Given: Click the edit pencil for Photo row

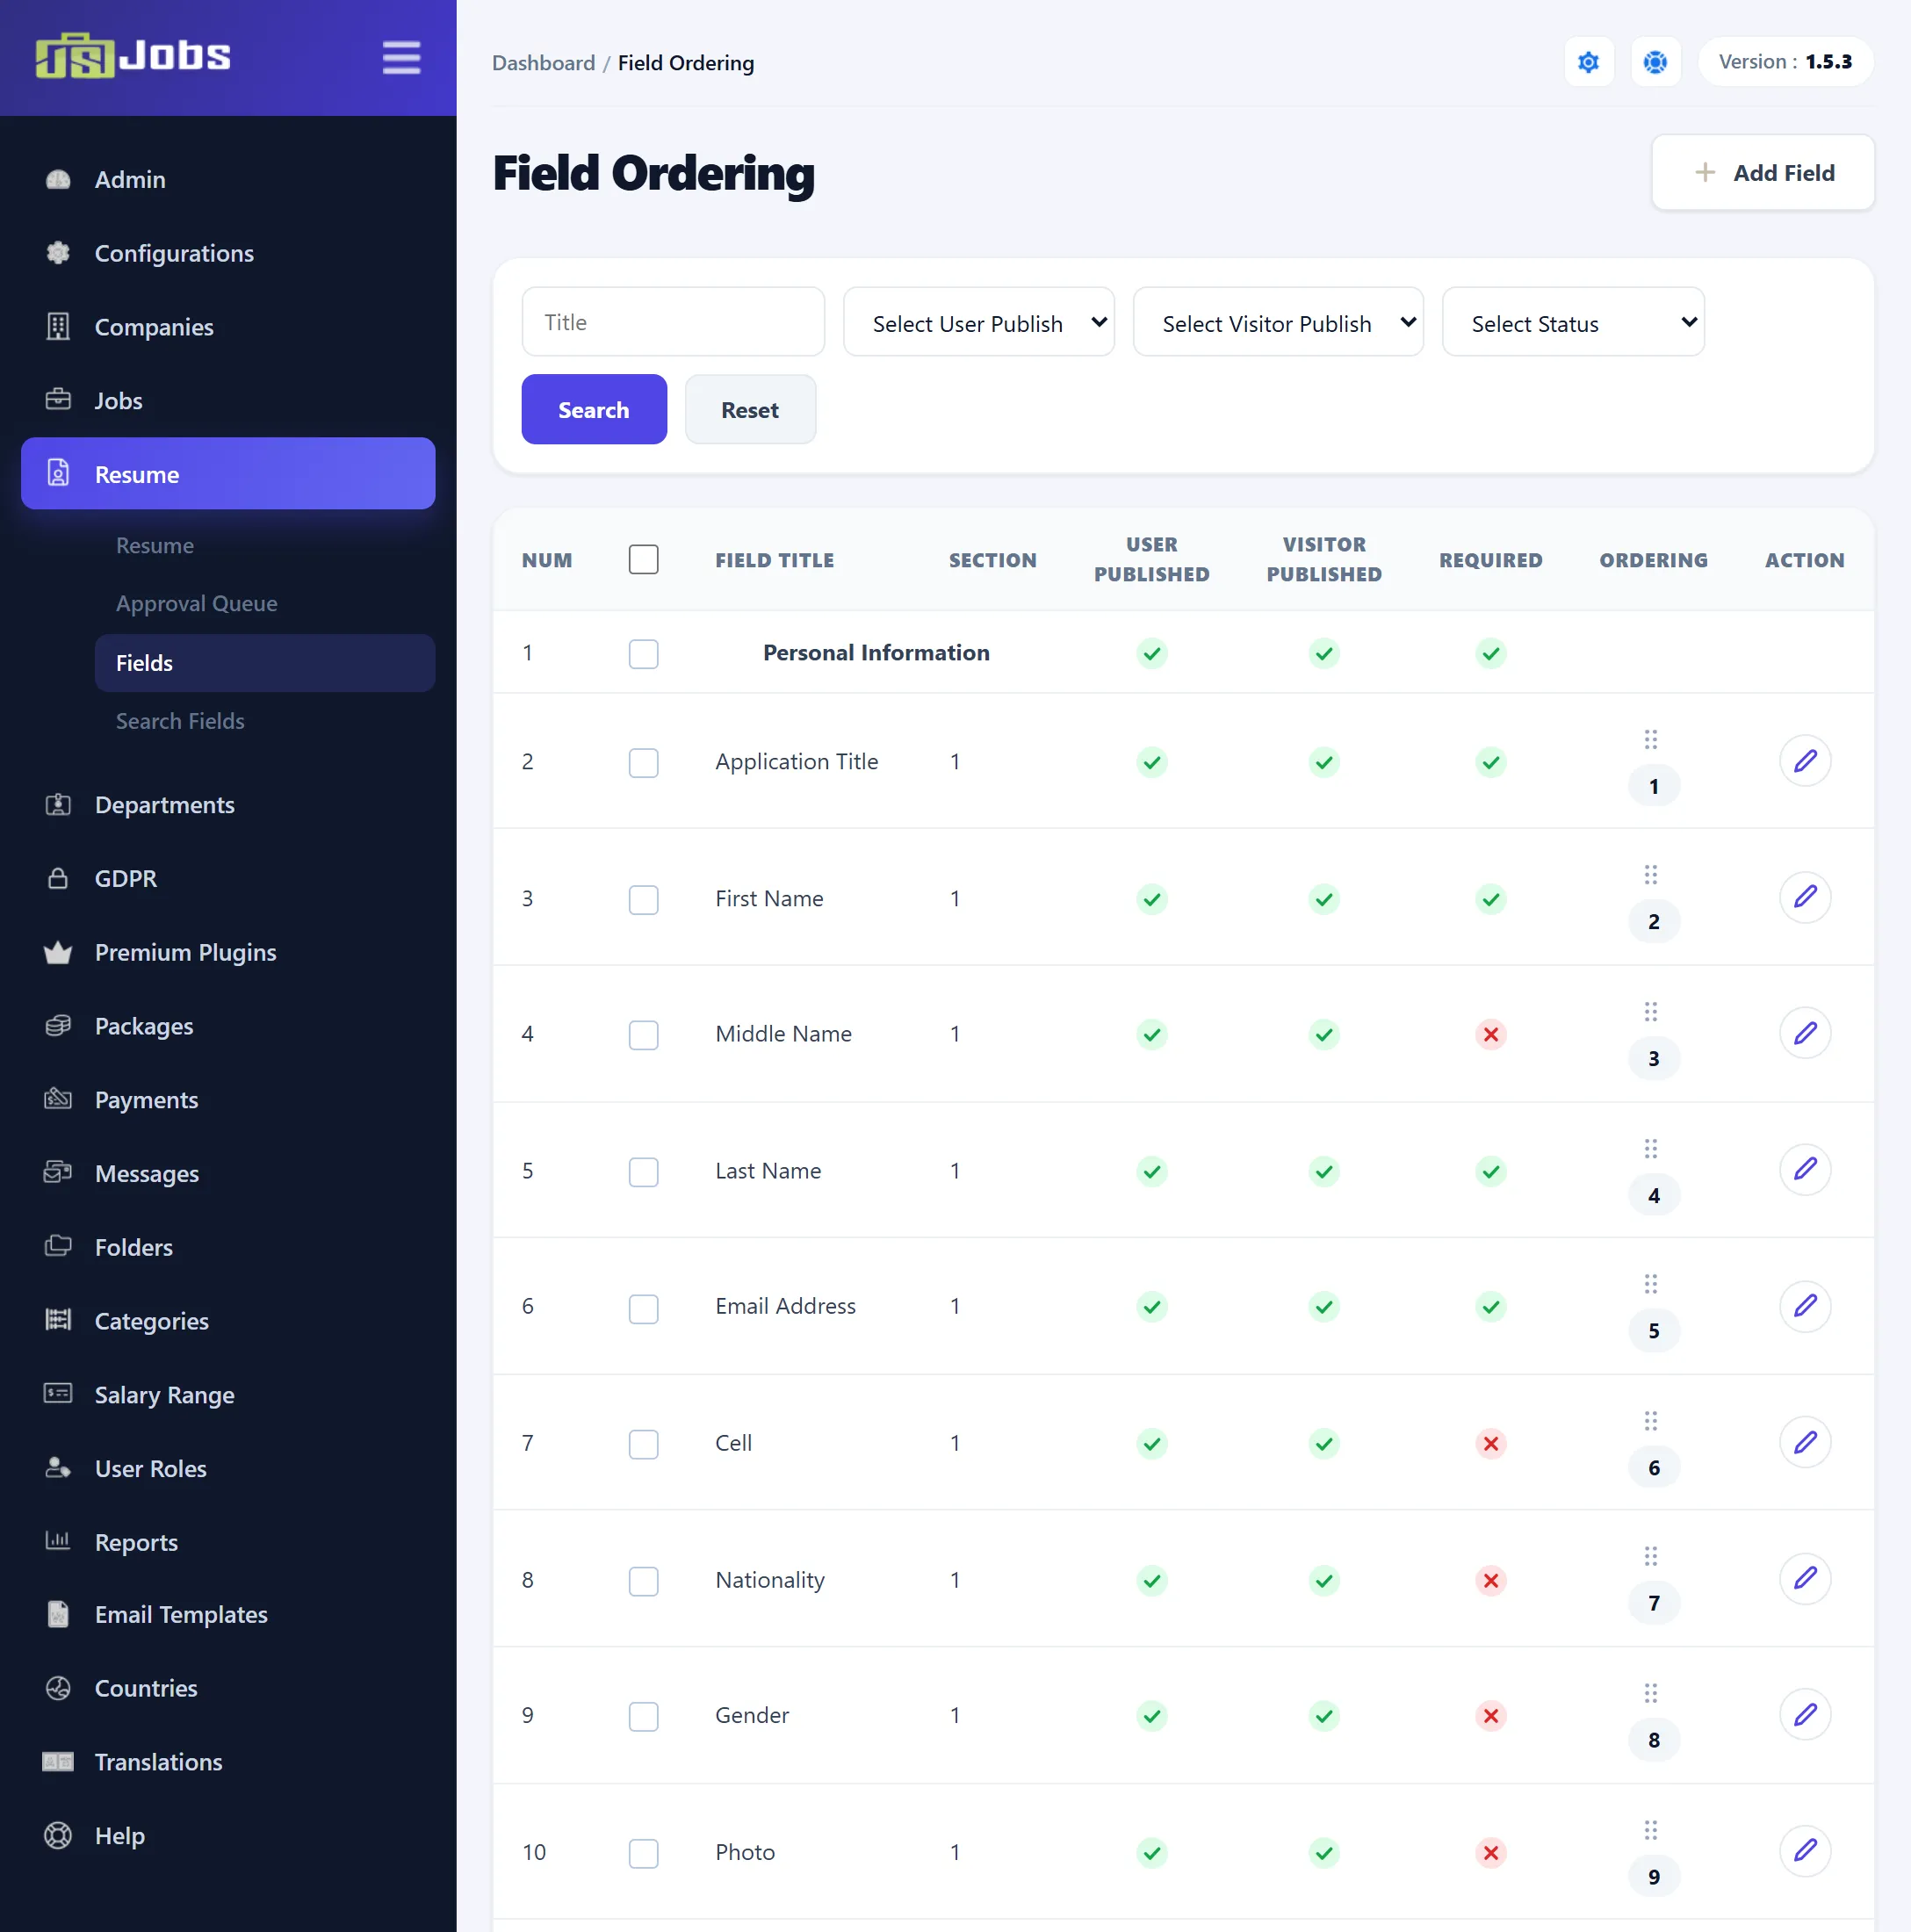Looking at the screenshot, I should click(1804, 1851).
